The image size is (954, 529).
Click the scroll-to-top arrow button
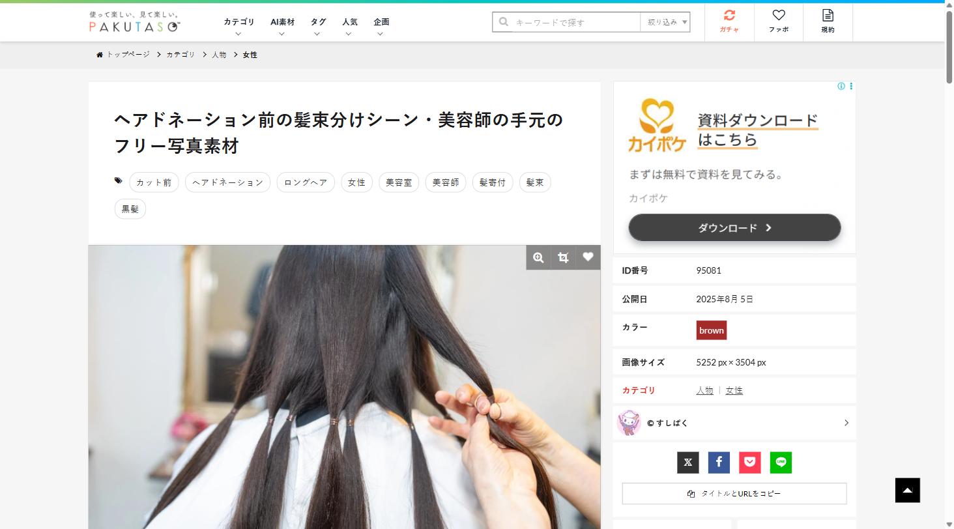(x=908, y=490)
